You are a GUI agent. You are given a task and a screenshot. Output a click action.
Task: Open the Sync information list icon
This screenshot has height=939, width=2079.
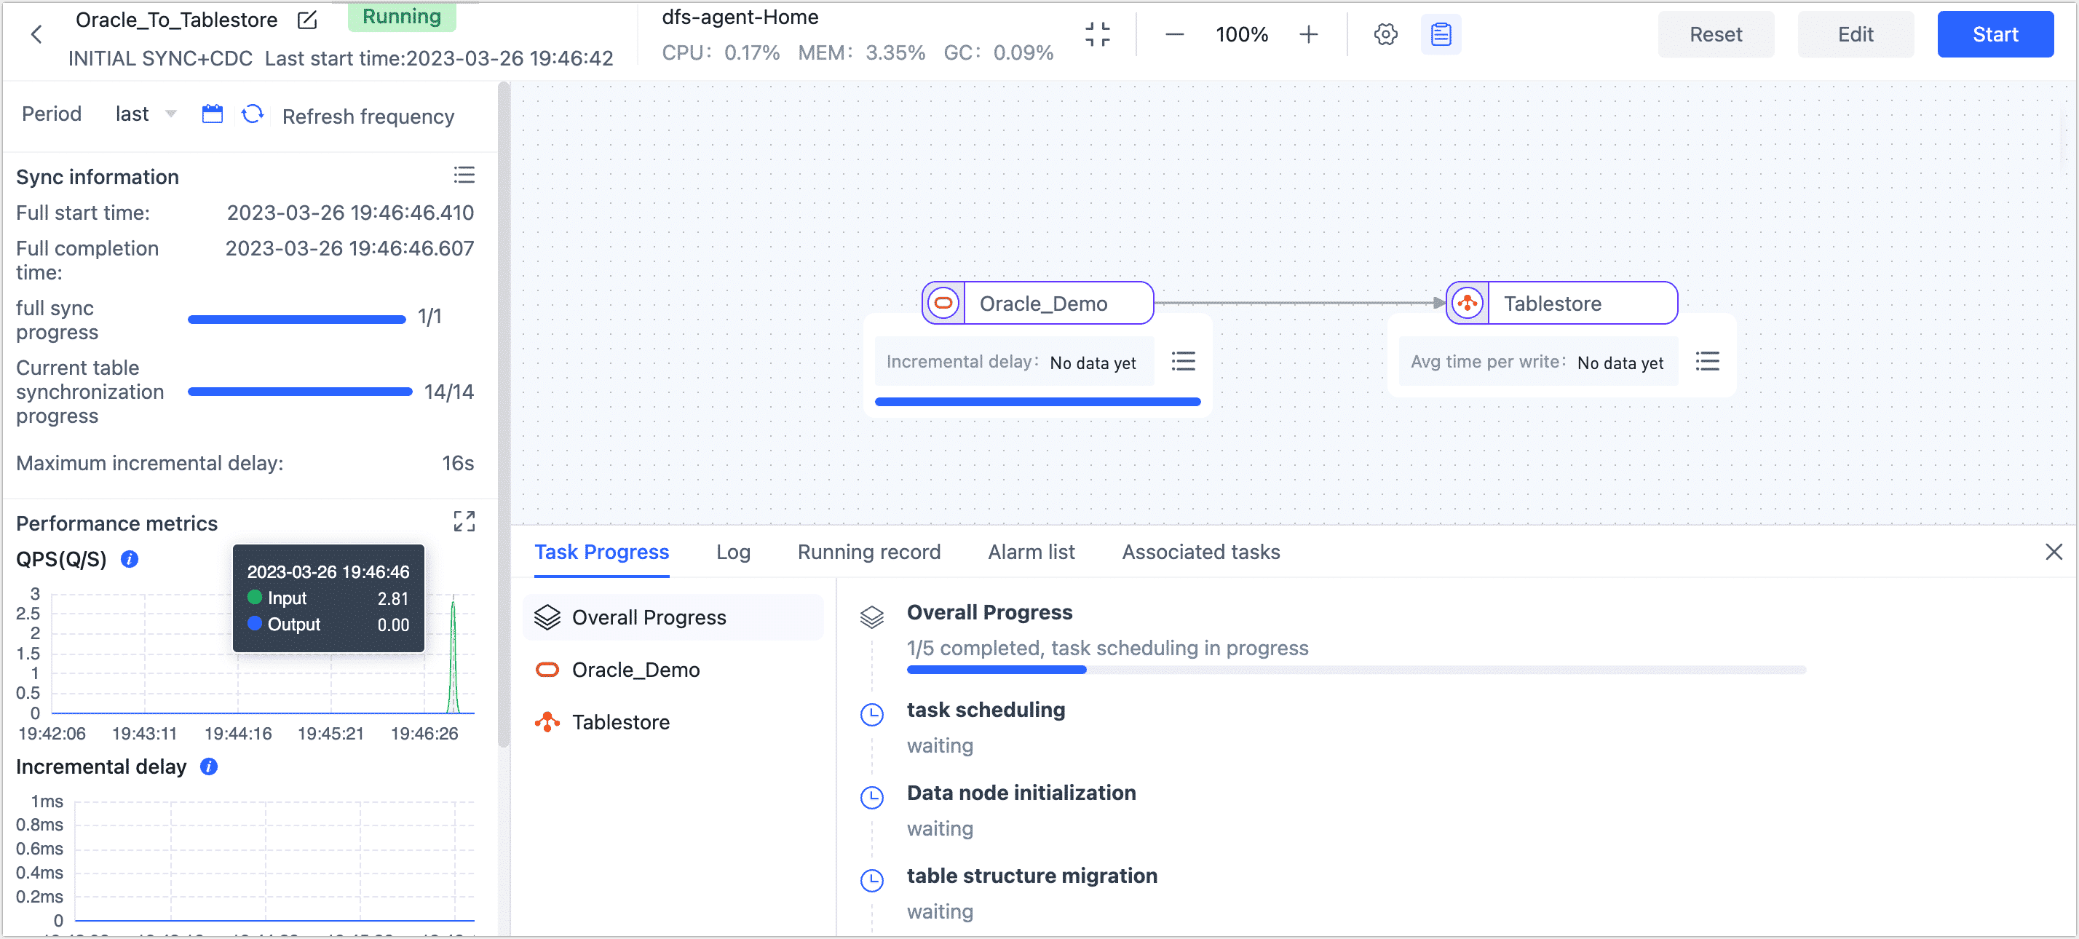tap(464, 175)
